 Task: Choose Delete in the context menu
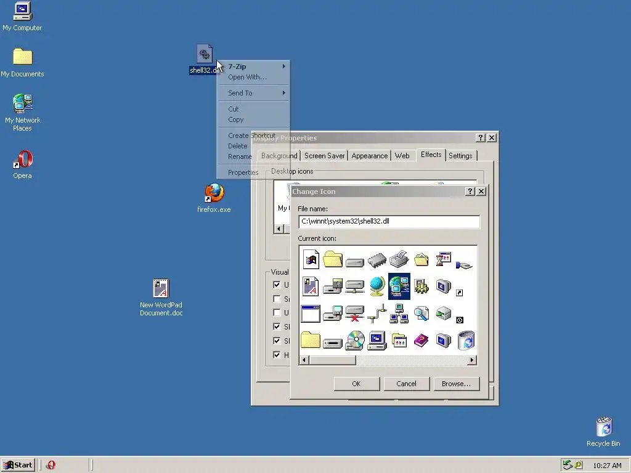coord(253,146)
